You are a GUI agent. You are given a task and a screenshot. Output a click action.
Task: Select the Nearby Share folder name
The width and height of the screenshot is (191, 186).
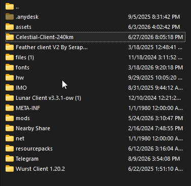pos(33,128)
